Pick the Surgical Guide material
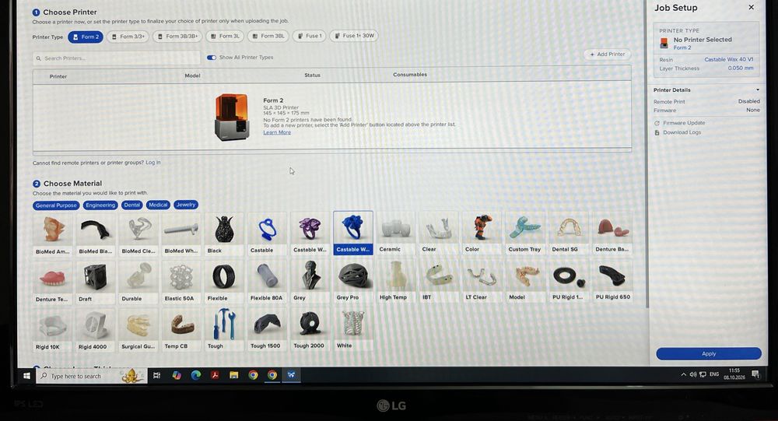 [x=138, y=330]
